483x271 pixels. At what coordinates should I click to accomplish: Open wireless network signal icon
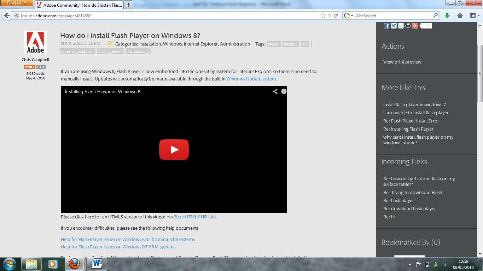(444, 264)
